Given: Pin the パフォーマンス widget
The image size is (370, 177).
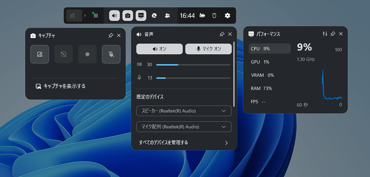Looking at the screenshot, I should coord(333,34).
